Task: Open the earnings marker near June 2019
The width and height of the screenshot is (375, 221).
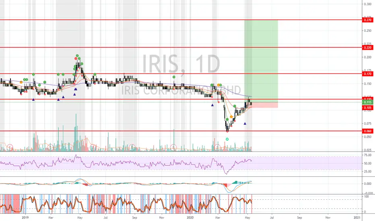Action: 93,147
